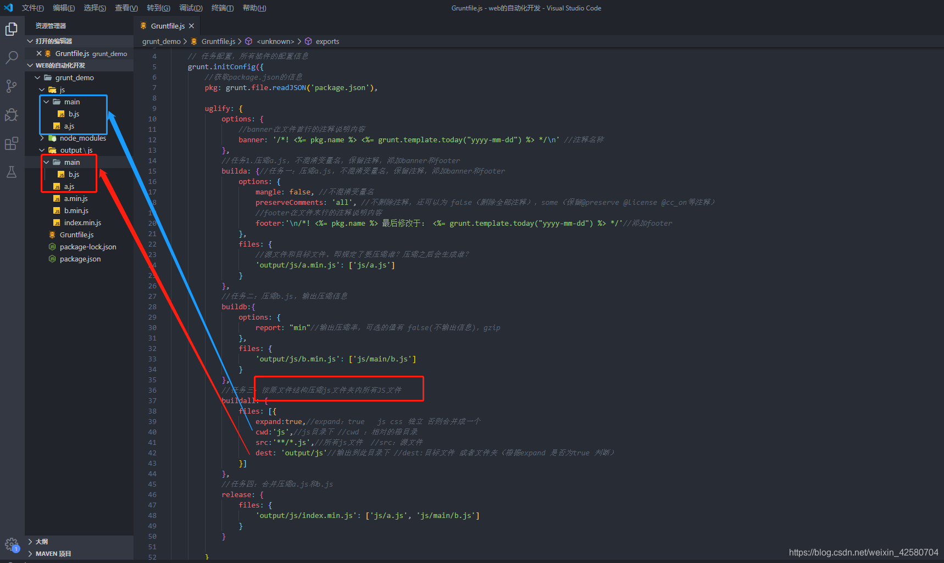The width and height of the screenshot is (944, 563).
Task: Collapse the output\js folder chevron
Action: (42, 150)
